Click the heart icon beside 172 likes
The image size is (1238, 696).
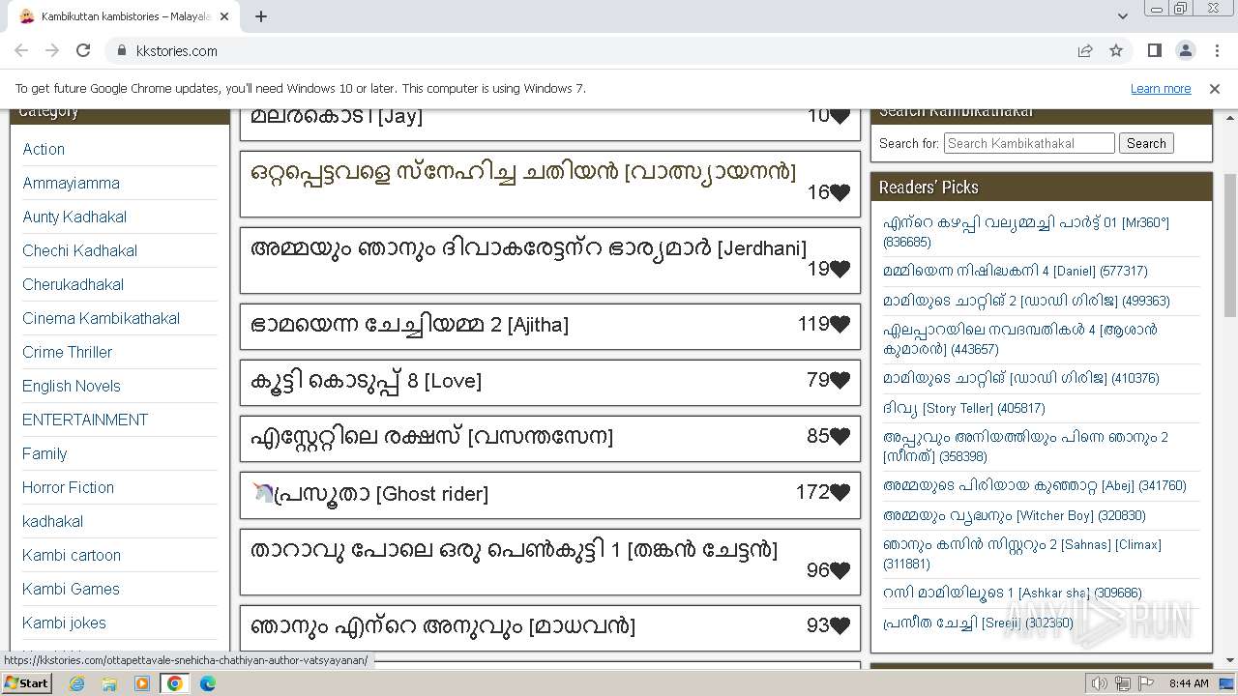tap(840, 493)
